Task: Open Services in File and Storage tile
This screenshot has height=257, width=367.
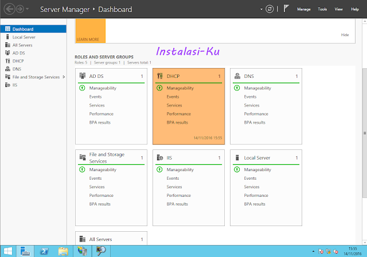Action: 97,187
